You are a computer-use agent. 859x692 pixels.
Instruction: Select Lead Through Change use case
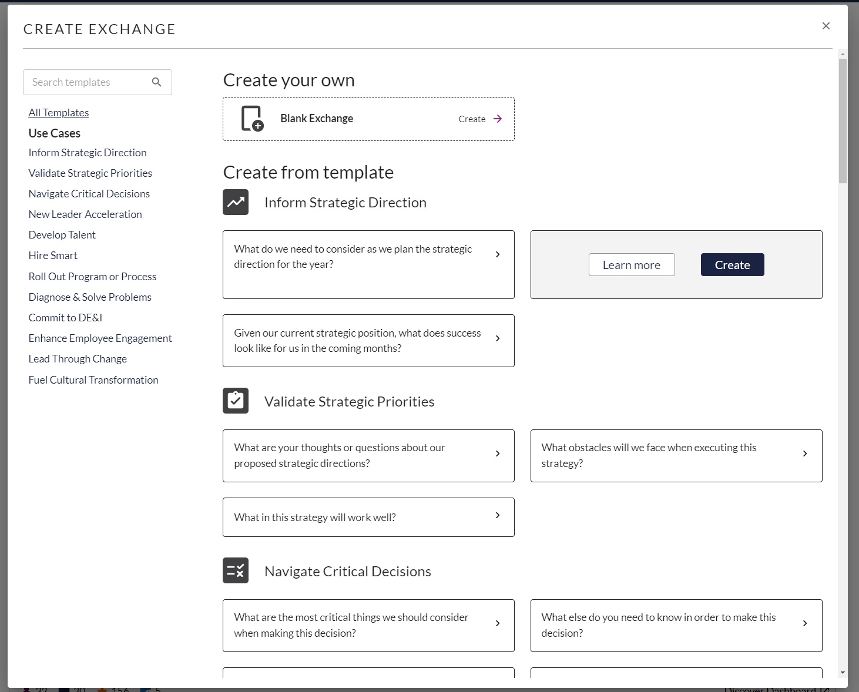pyautogui.click(x=78, y=359)
